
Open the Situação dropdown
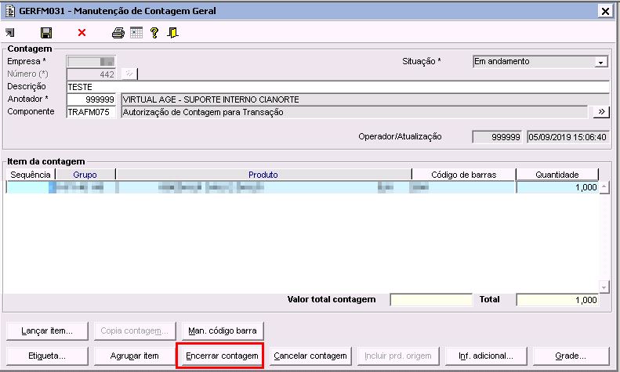[x=600, y=62]
